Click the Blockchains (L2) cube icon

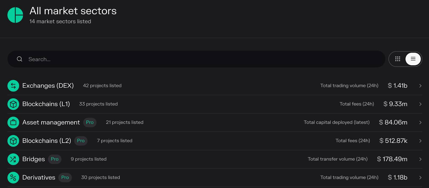pos(13,141)
